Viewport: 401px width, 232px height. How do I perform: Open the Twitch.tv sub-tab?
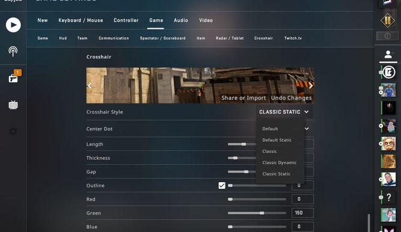(293, 38)
